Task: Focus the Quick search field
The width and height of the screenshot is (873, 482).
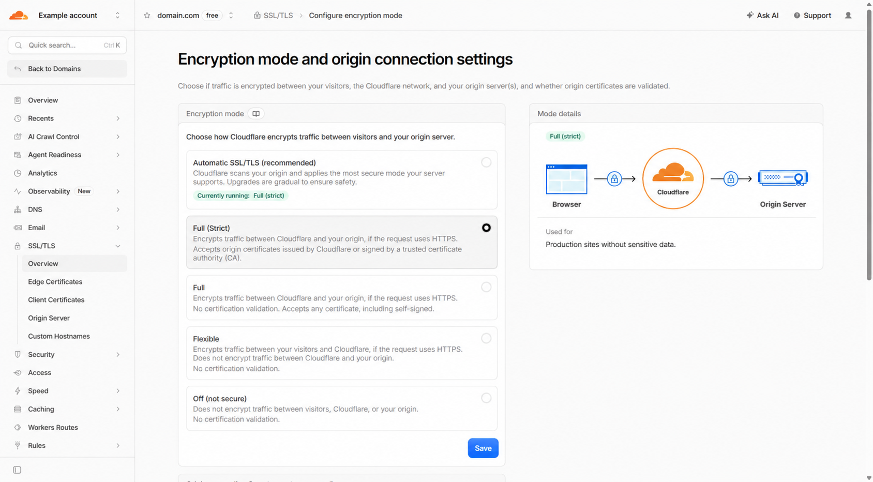Action: (x=67, y=46)
